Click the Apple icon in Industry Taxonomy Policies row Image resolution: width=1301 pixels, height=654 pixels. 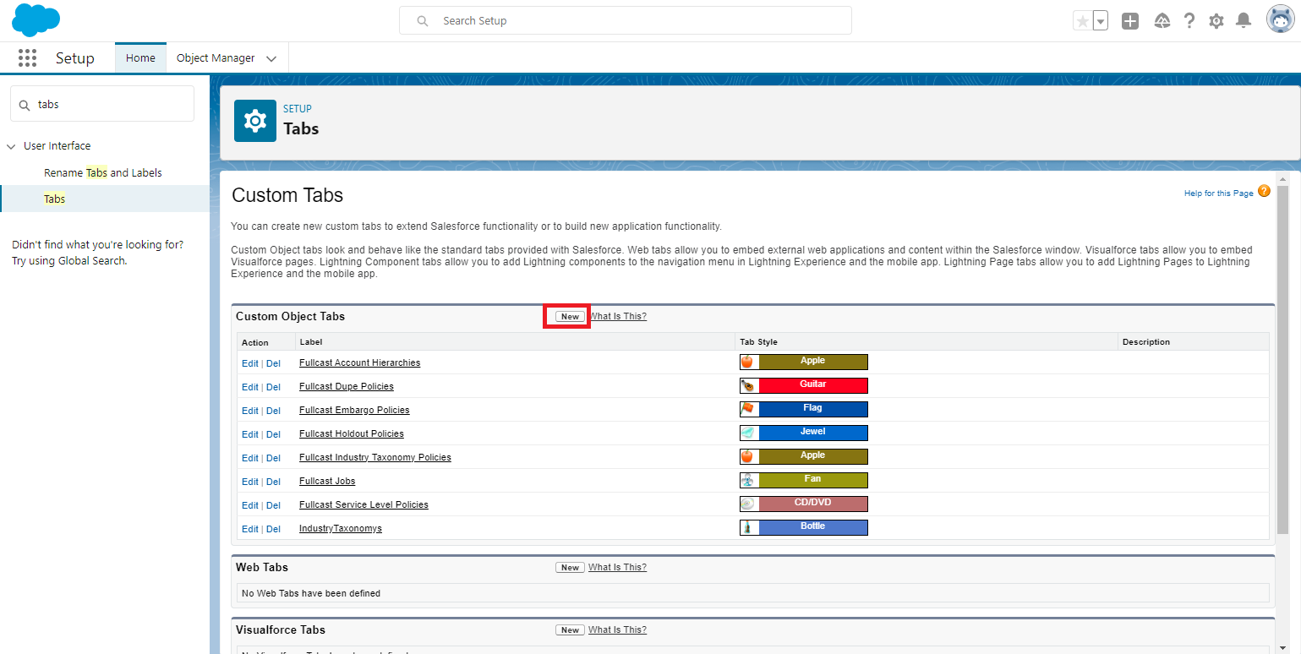coord(747,456)
